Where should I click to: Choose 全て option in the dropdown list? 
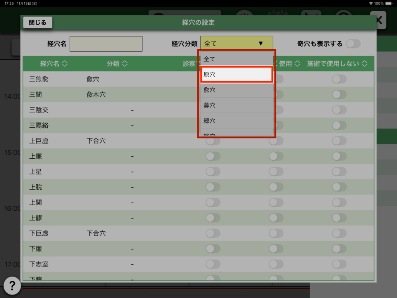click(x=236, y=59)
